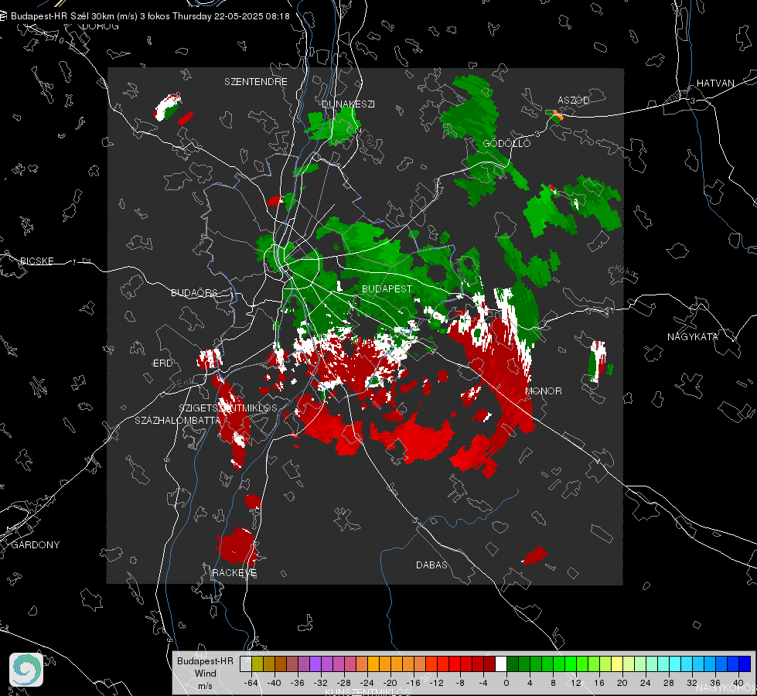Click the 16 legend value
This screenshot has width=757, height=696.
point(599,683)
